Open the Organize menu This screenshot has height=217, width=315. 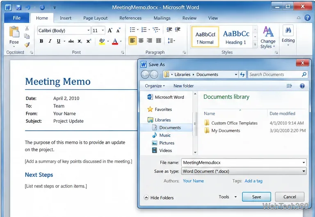click(155, 86)
